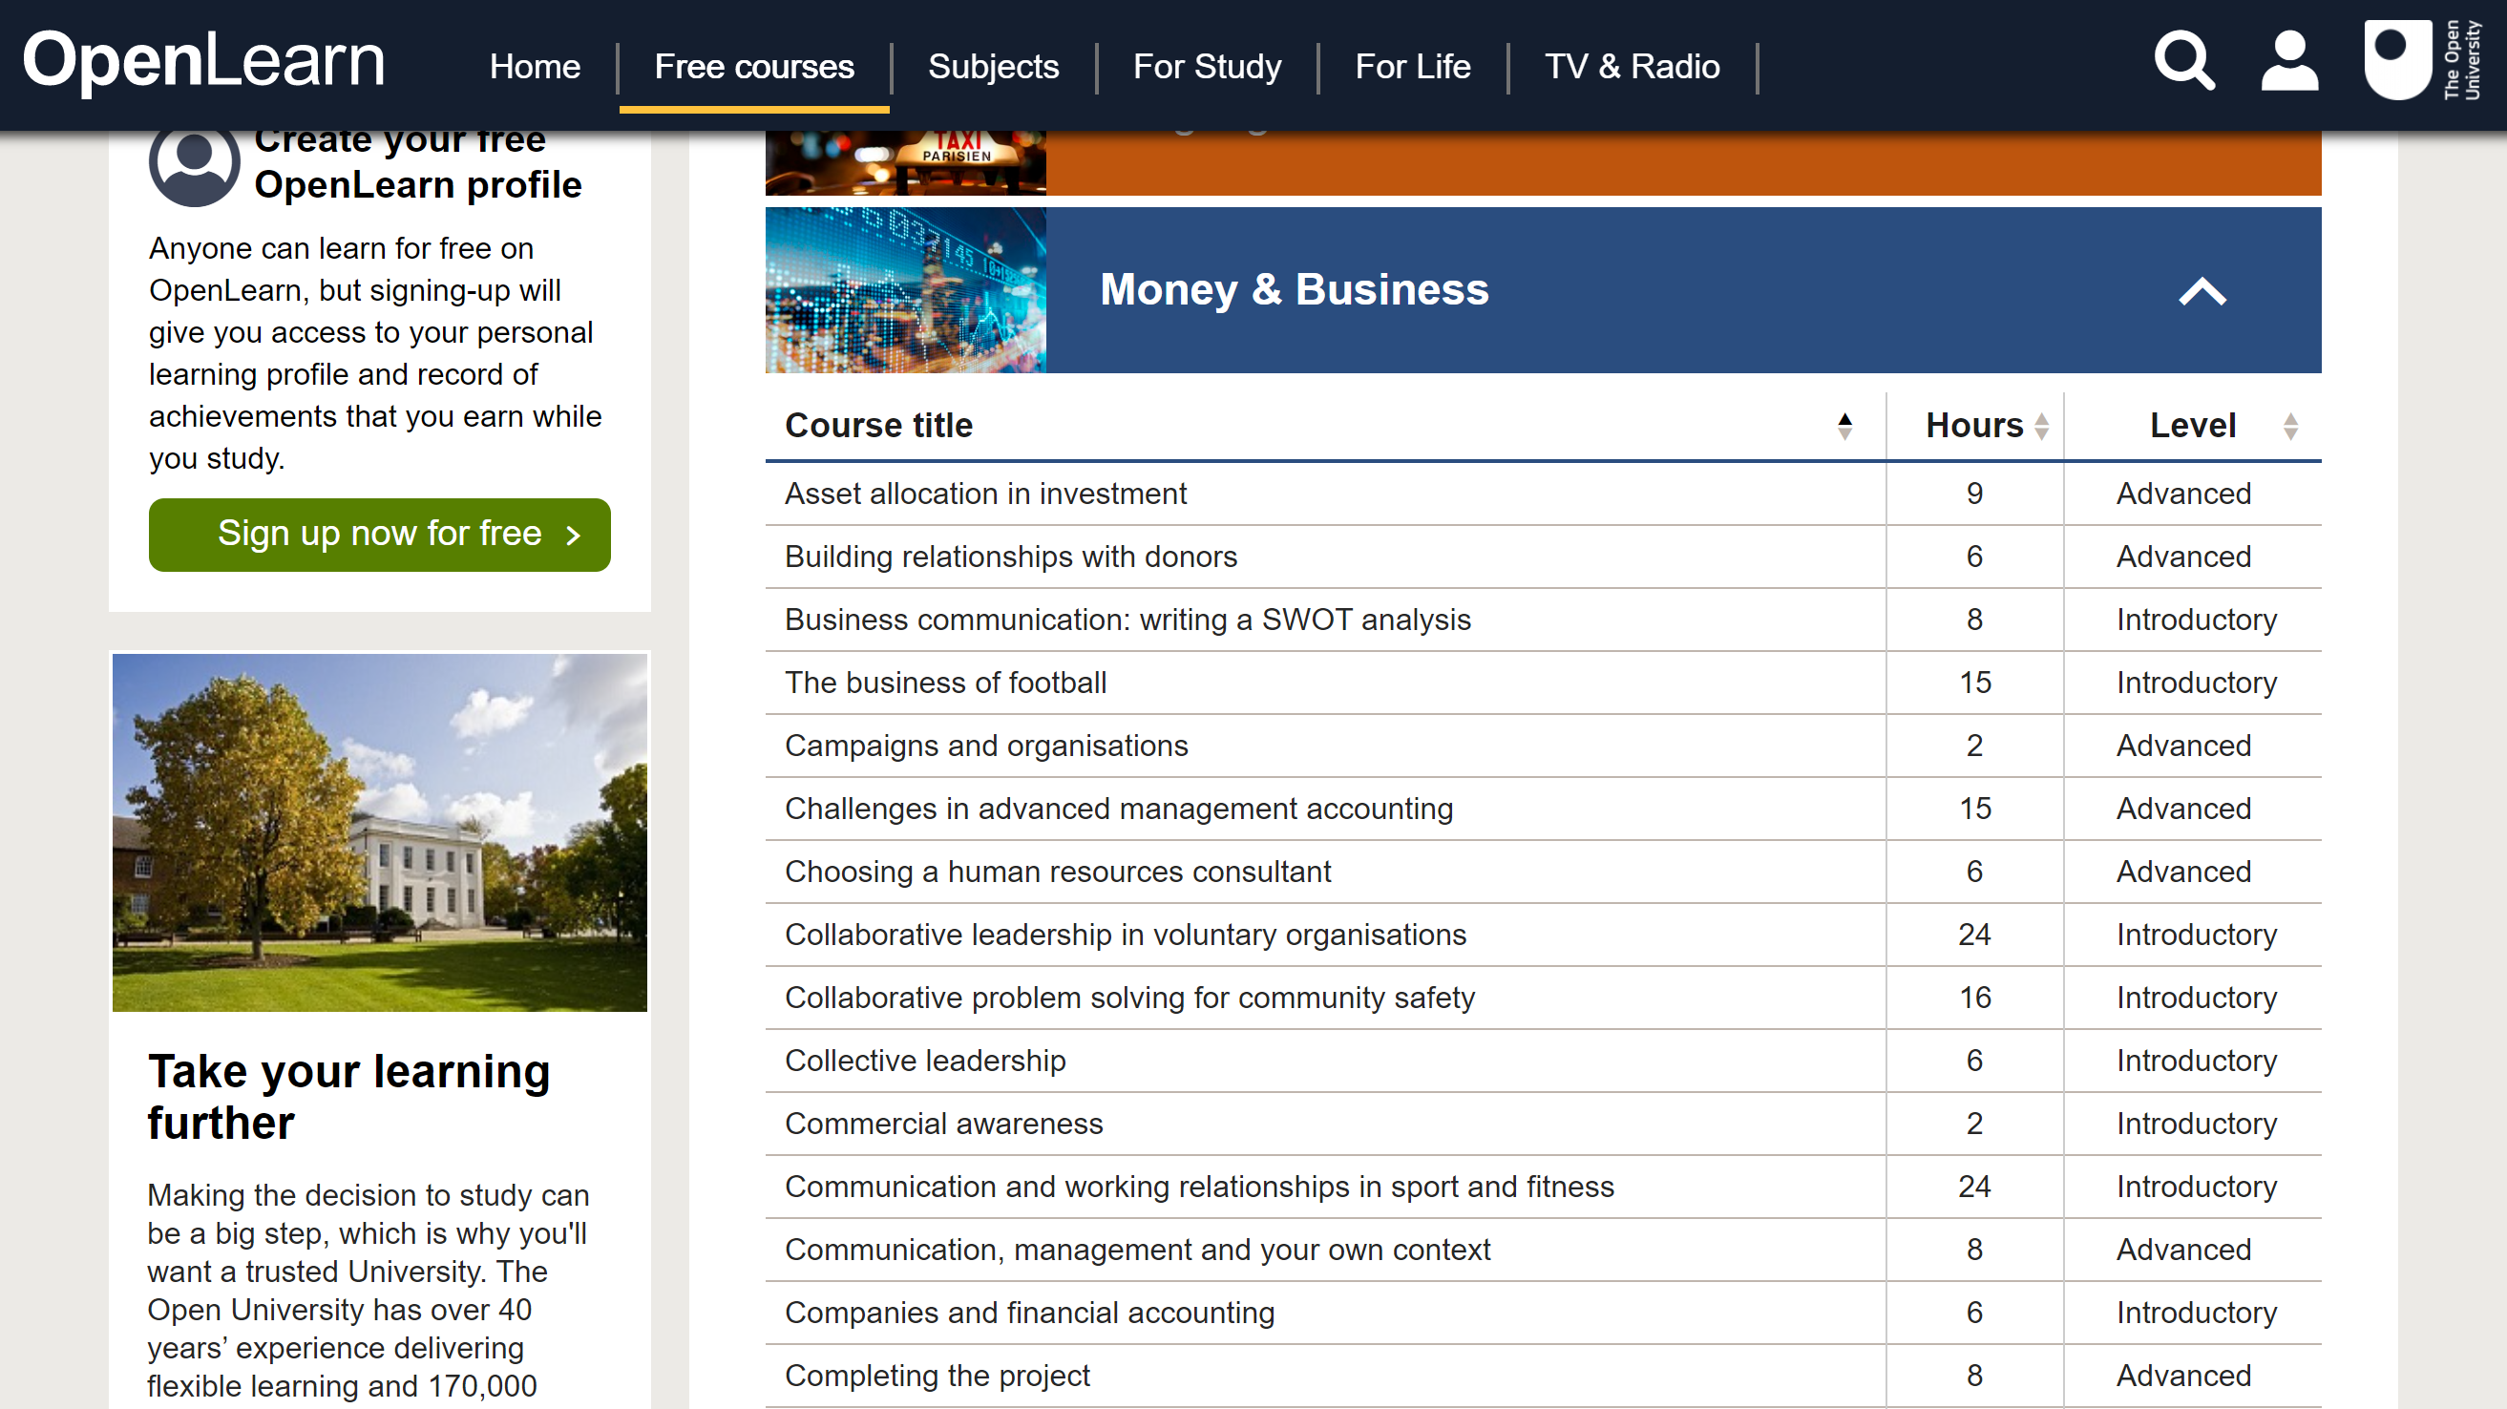Click Take your learning further heading
Image resolution: width=2507 pixels, height=1409 pixels.
(348, 1098)
